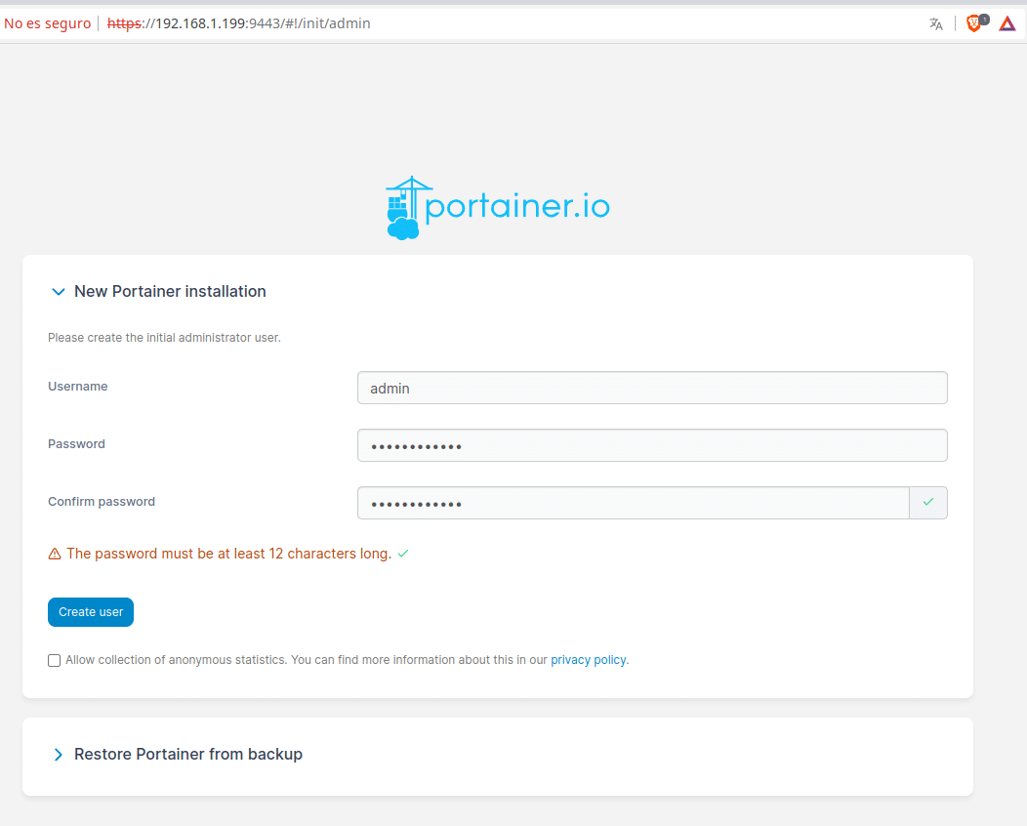
Task: Focus the Username input field
Action: tap(651, 388)
